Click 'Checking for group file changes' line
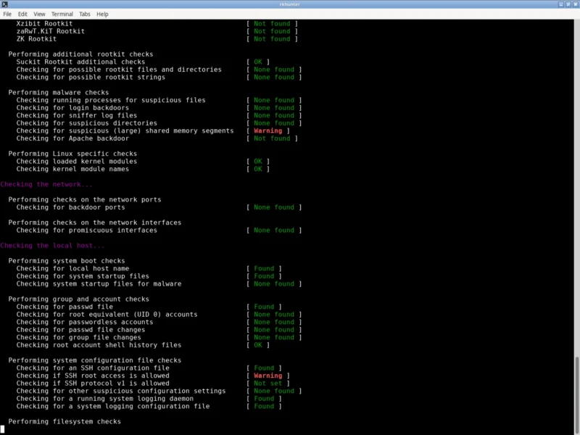 pos(78,337)
